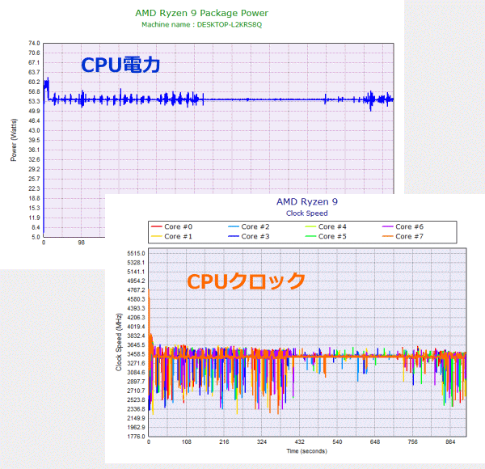The image size is (485, 469).
Task: Click the Core #7 legend entry
Action: coord(403,236)
